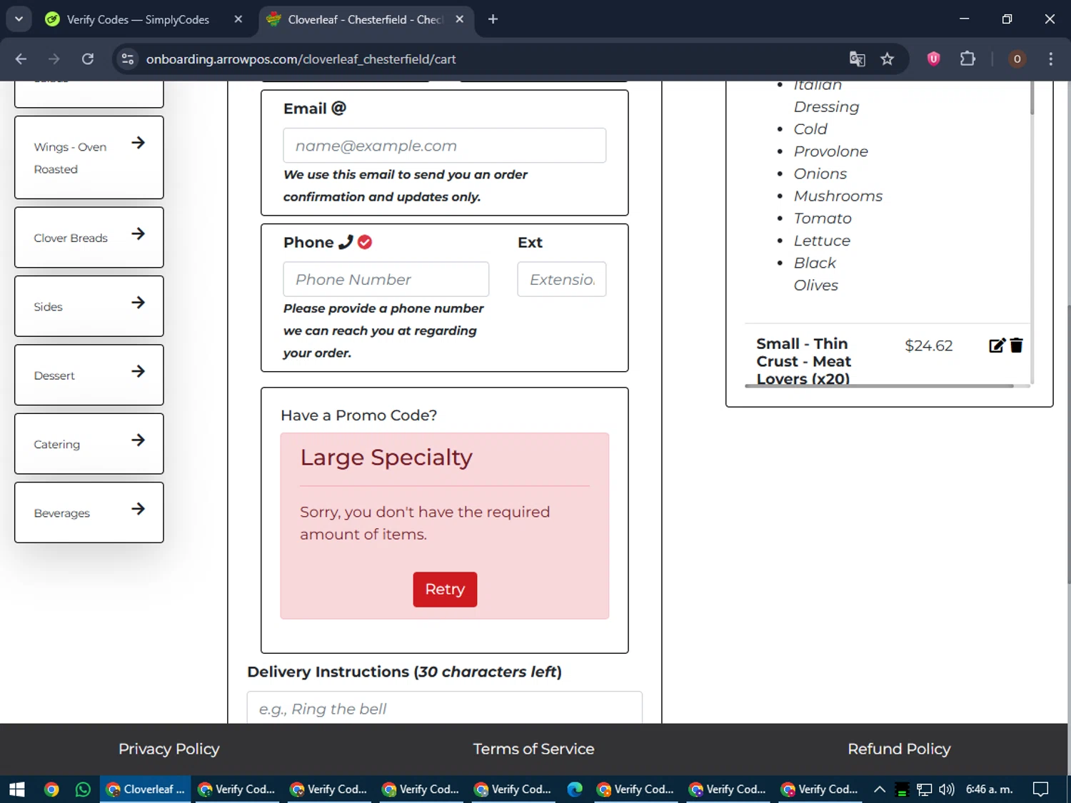Open the Terms of Service link

tap(533, 749)
